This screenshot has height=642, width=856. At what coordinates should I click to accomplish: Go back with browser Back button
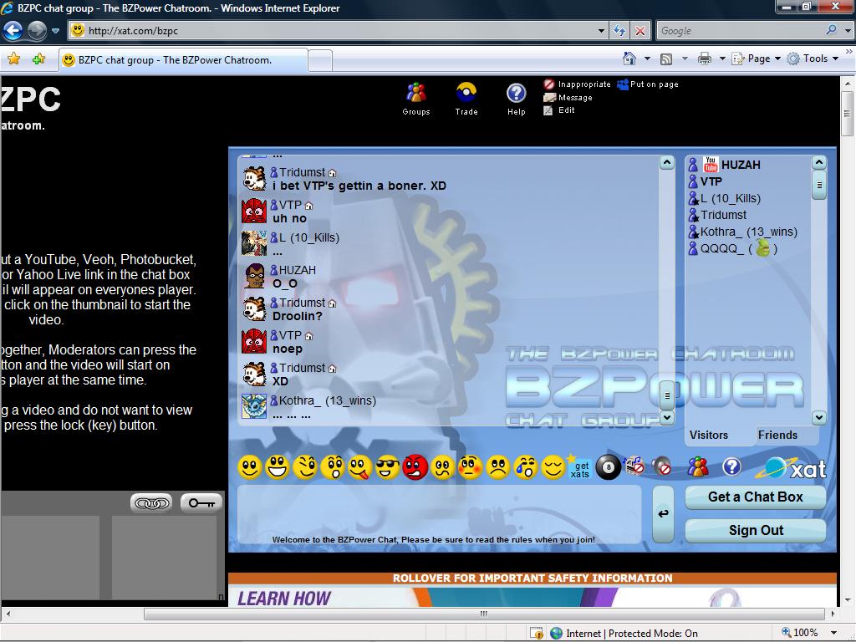13,31
